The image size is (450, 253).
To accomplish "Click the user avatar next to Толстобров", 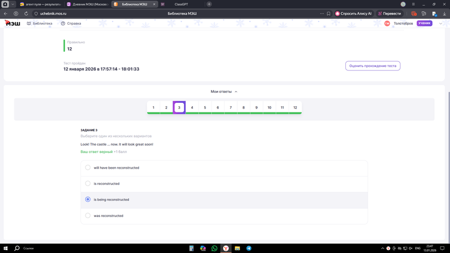I will point(387,24).
